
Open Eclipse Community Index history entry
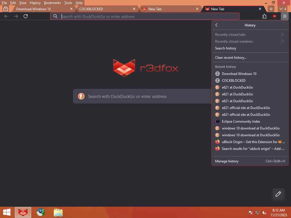tap(250, 121)
